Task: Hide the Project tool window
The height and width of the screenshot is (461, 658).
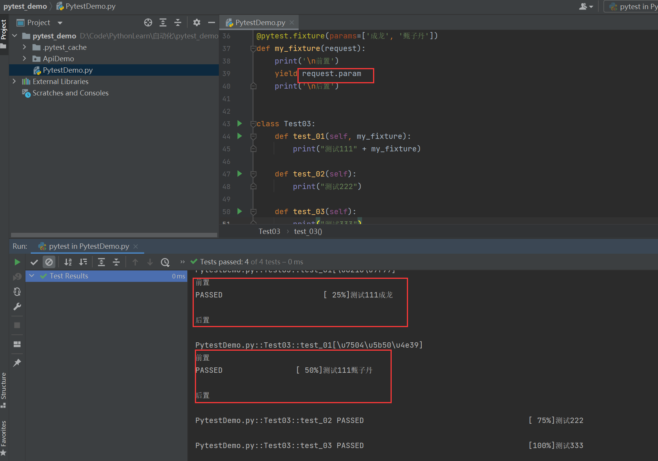Action: (x=212, y=22)
